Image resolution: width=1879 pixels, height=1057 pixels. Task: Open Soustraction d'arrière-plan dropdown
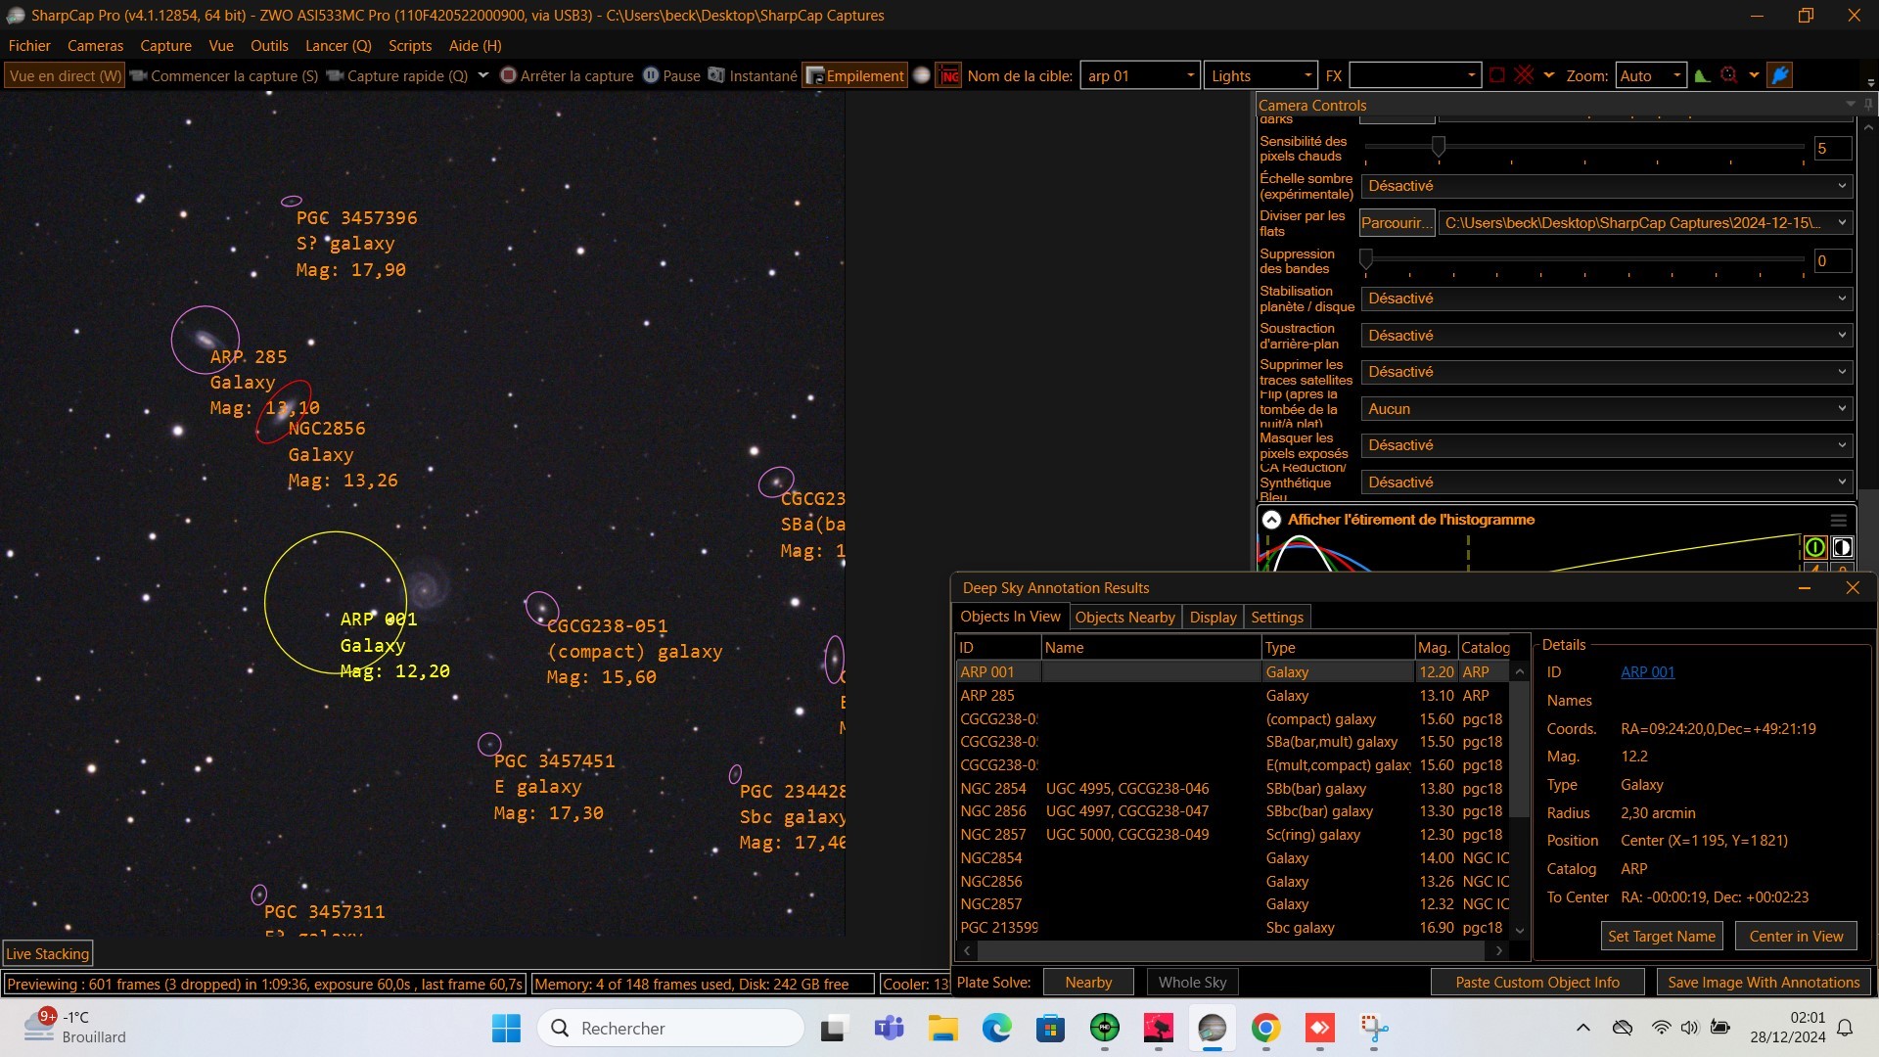tap(1606, 336)
